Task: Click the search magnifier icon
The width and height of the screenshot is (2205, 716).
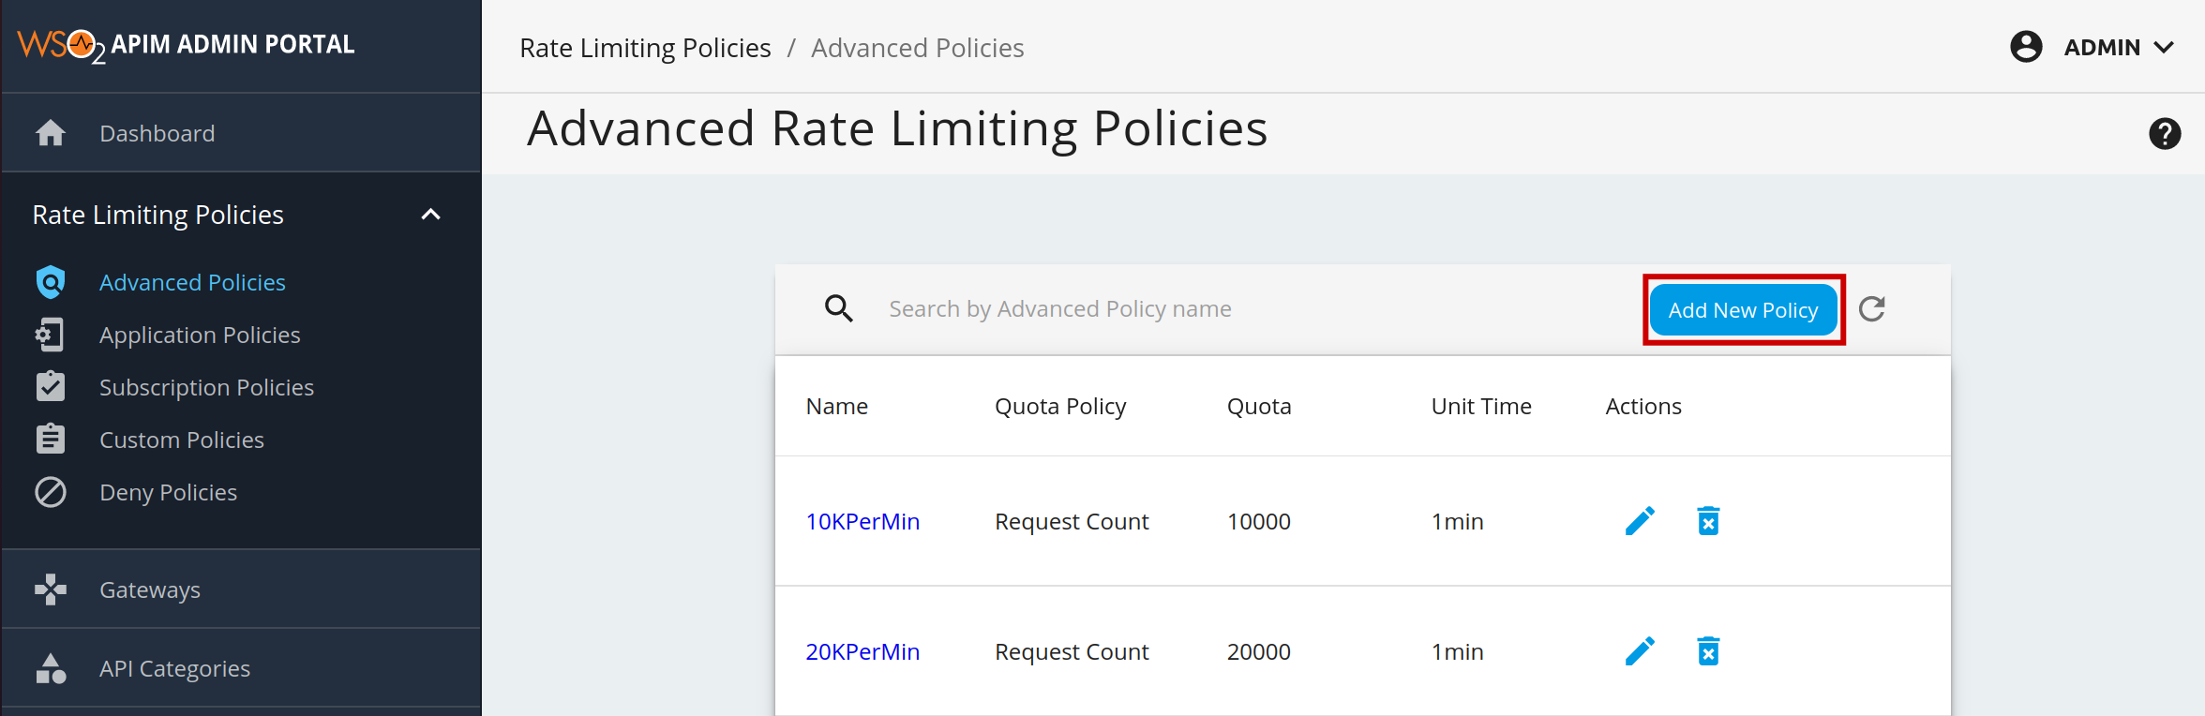Action: 838,309
